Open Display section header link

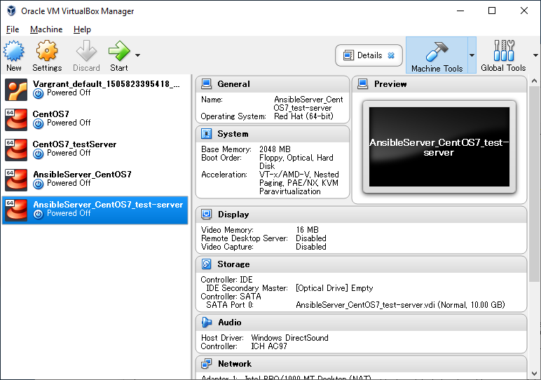(x=233, y=215)
